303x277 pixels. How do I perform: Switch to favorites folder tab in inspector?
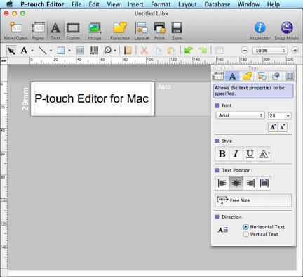coord(247,76)
